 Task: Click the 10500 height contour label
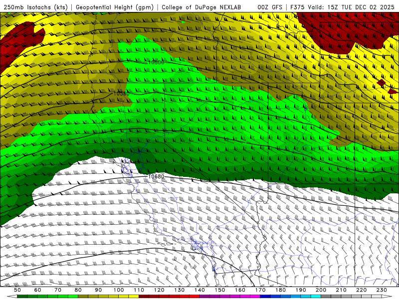click(156, 63)
